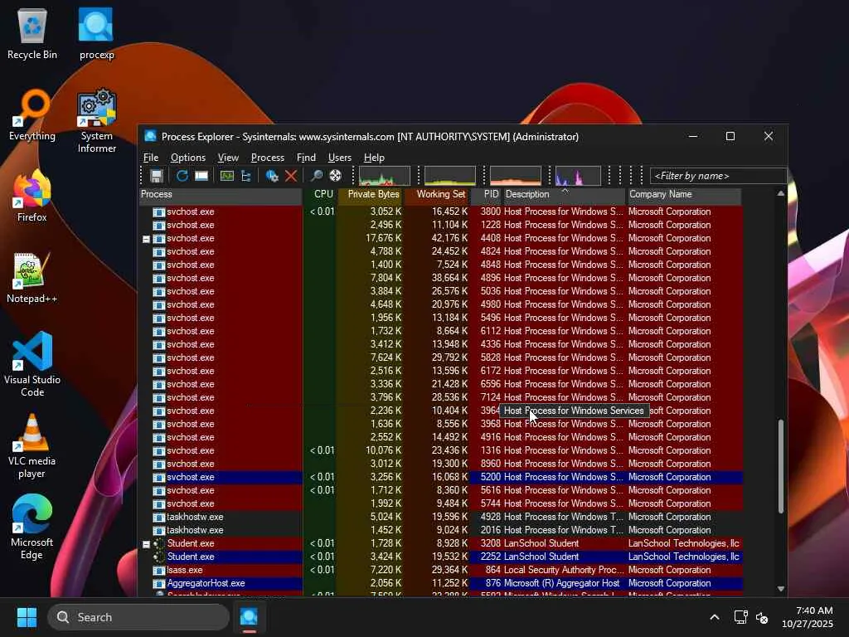Screen dimensions: 849x637
Task: Open System Information toolbar icon
Action: click(x=227, y=176)
